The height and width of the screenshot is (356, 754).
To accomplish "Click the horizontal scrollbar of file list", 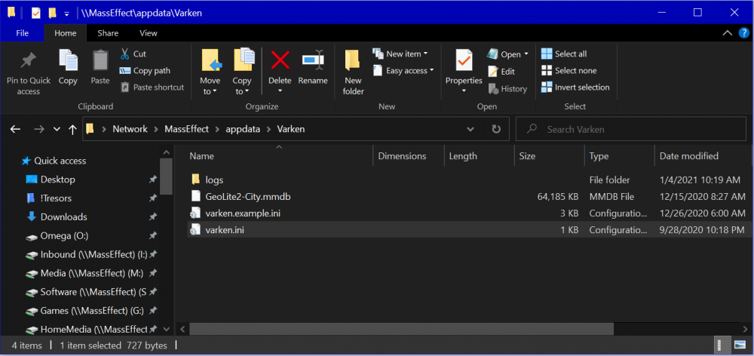I will [x=401, y=329].
